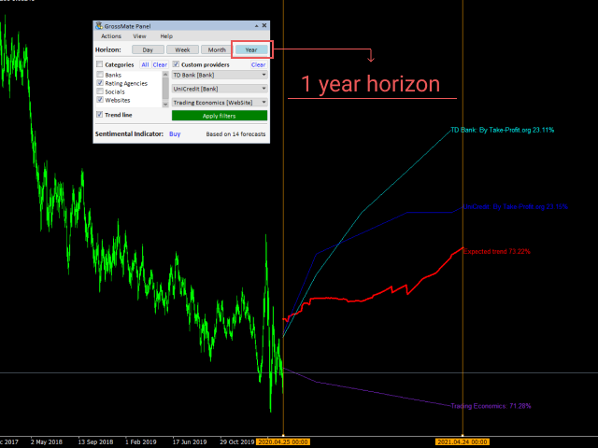598x448 pixels.
Task: Click the GrossMate Panel app icon
Action: [x=99, y=26]
